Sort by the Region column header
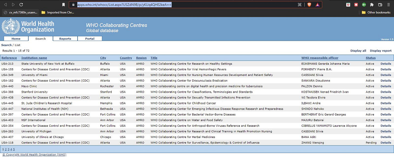394x160 pixels. [x=141, y=58]
